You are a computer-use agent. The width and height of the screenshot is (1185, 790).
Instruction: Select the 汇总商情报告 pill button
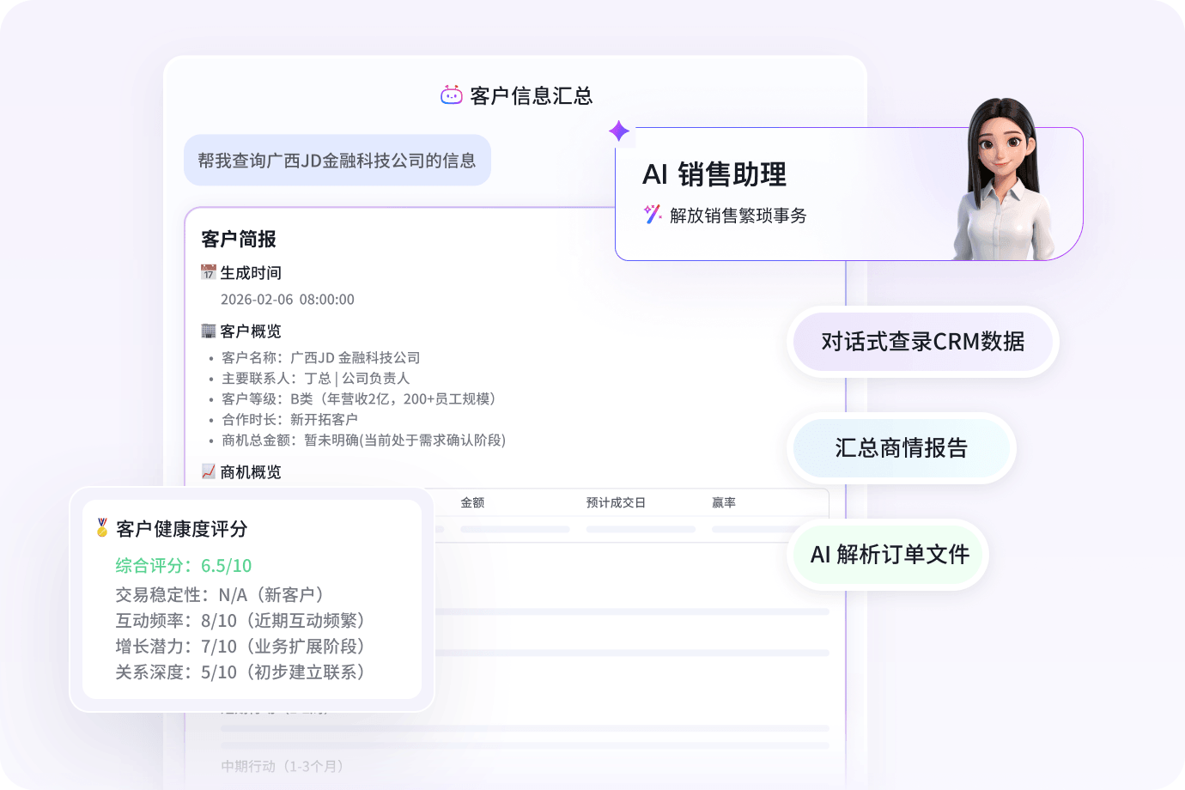click(x=902, y=448)
